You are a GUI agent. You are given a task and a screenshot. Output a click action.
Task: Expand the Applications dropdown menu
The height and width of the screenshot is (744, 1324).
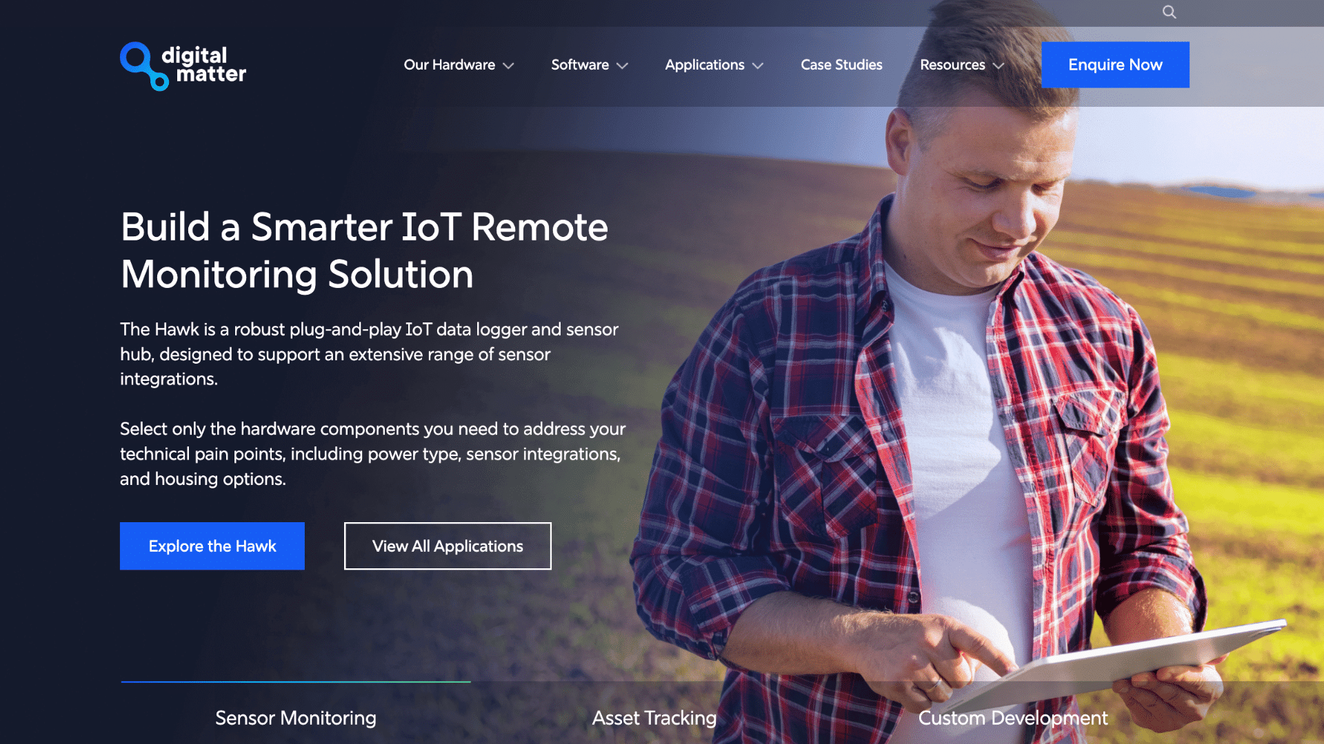714,65
